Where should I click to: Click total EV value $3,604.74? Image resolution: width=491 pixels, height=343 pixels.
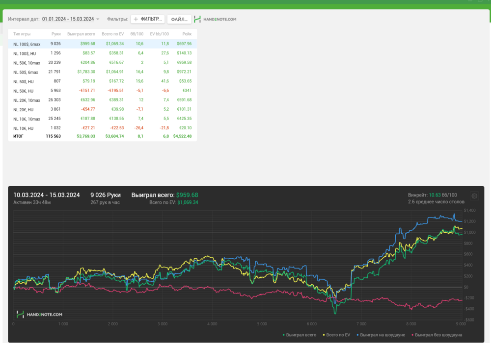114,136
